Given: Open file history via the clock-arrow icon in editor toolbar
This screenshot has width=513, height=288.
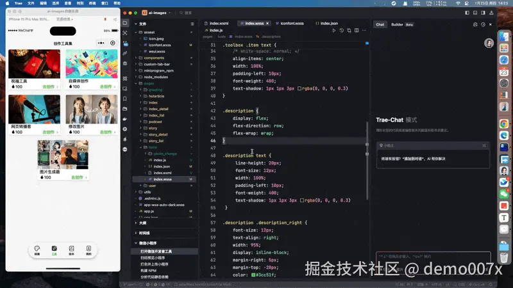Looking at the screenshot, I should 342,30.
